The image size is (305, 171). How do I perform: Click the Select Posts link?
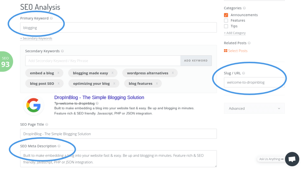click(x=238, y=51)
